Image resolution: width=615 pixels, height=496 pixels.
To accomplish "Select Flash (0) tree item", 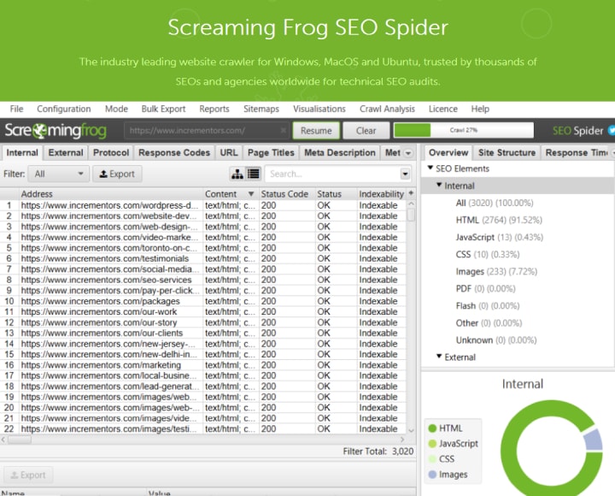I will [x=488, y=305].
